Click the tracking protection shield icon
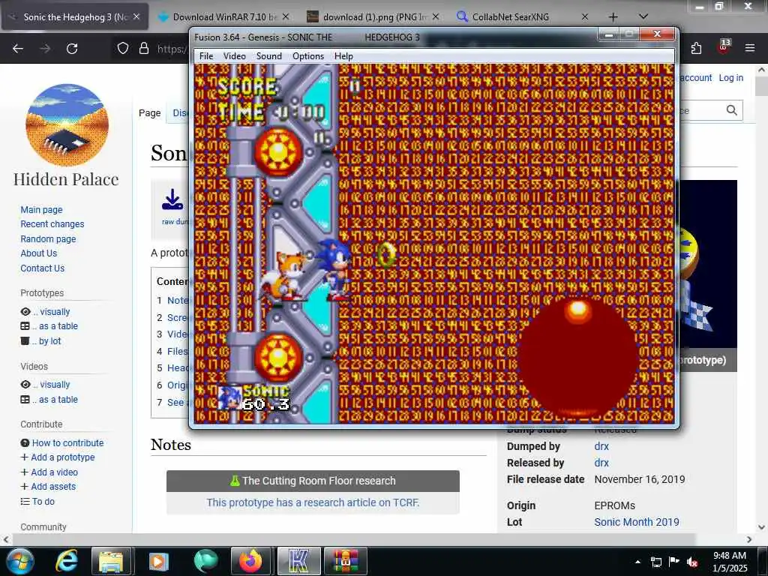Viewport: 768px width, 576px height. pos(123,48)
